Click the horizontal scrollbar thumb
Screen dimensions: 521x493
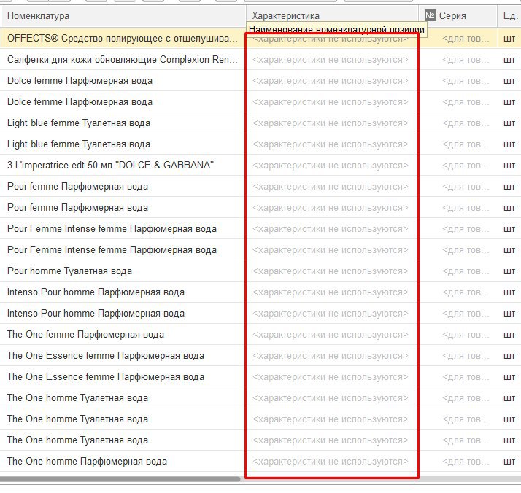coord(120,479)
